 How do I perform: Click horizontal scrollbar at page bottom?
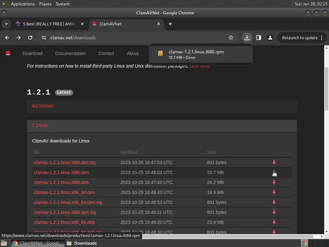coord(228,236)
